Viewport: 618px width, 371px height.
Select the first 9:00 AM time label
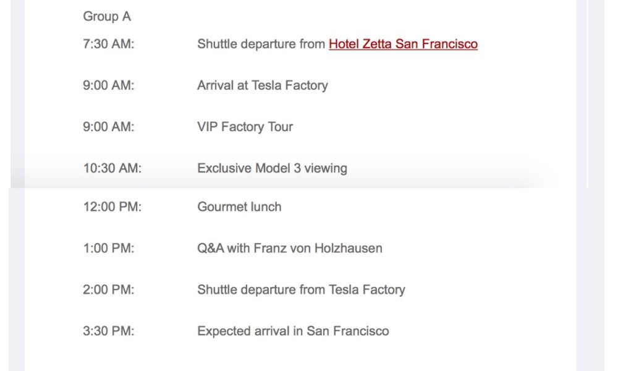(x=108, y=85)
